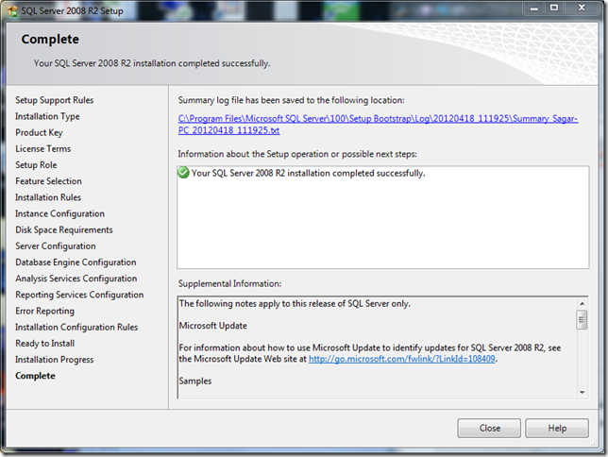Select Instance Configuration step
The image size is (608, 457).
click(x=59, y=213)
